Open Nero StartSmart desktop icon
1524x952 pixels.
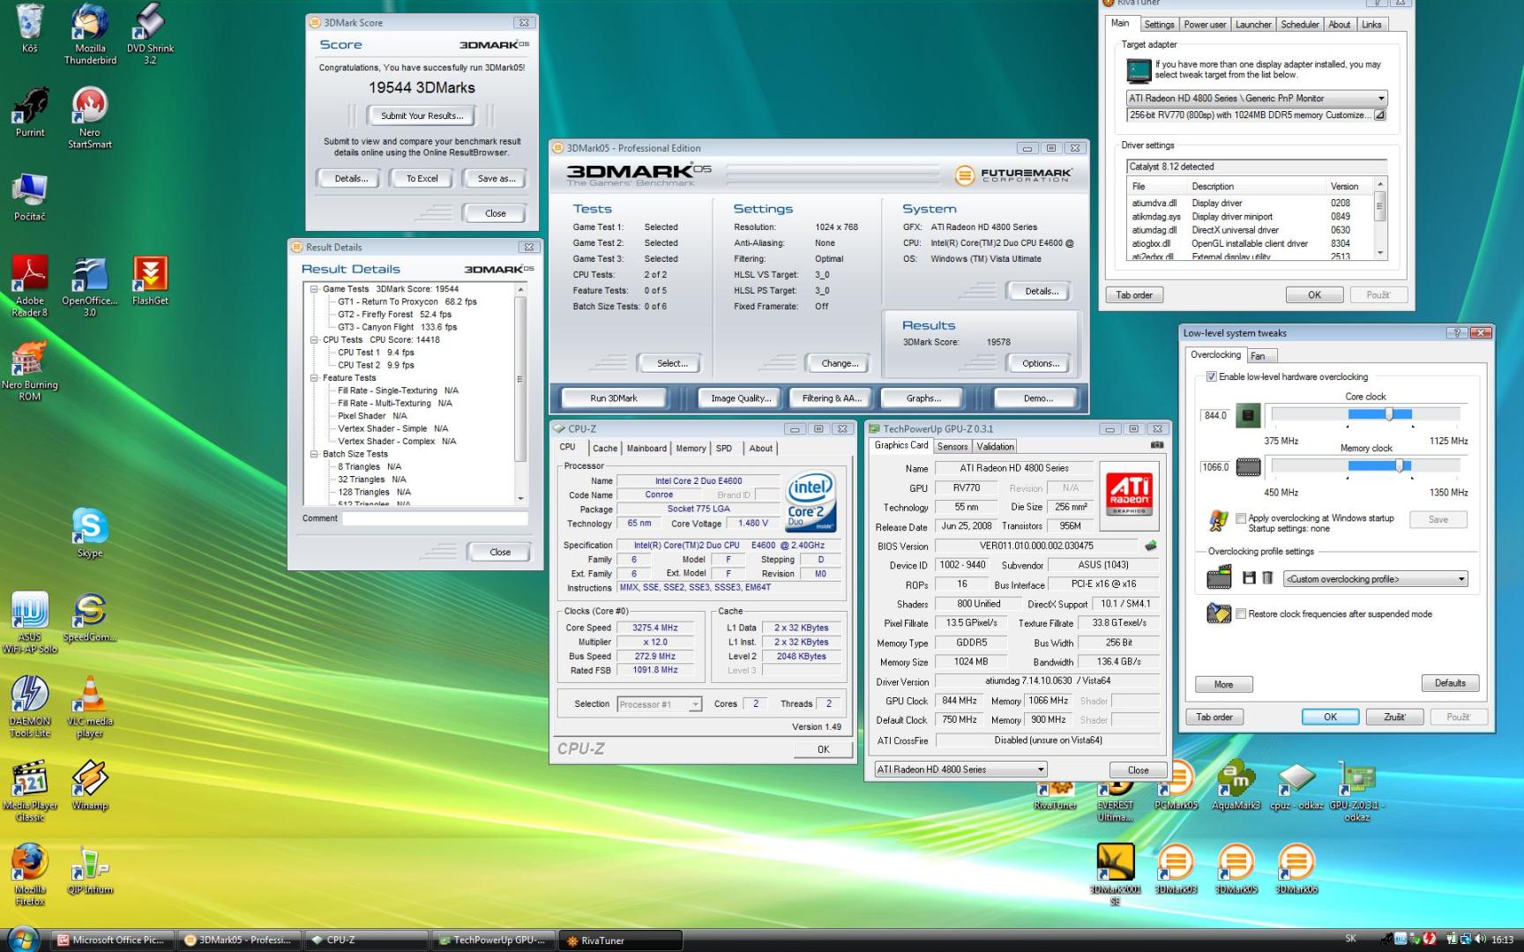click(x=90, y=117)
